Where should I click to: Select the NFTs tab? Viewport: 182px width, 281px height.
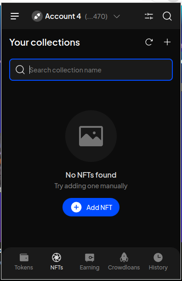(x=57, y=262)
